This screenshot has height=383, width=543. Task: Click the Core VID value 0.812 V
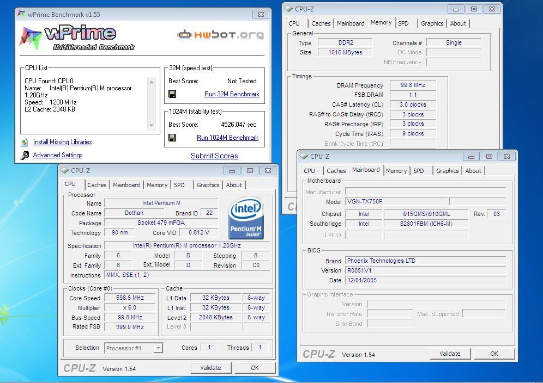[199, 233]
